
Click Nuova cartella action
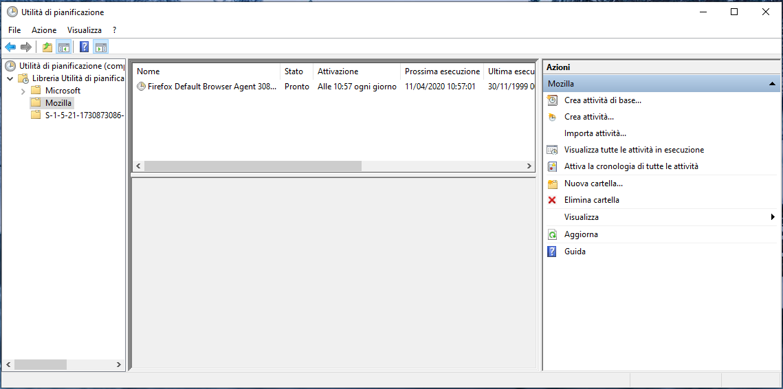pos(593,184)
